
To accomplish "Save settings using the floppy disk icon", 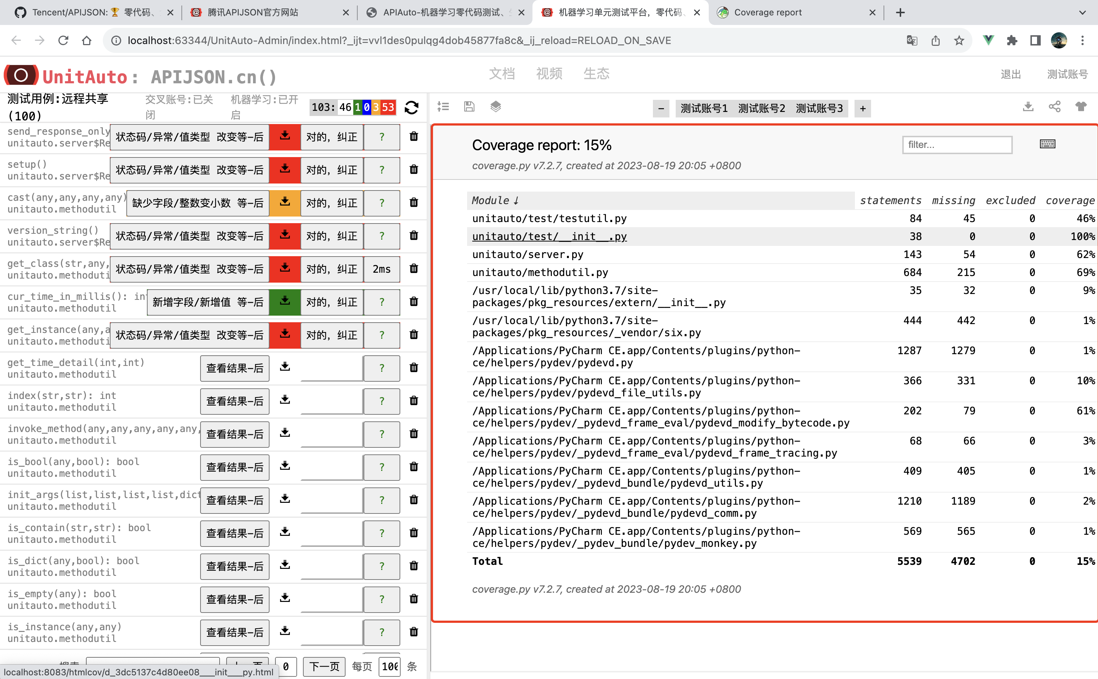I will click(469, 106).
